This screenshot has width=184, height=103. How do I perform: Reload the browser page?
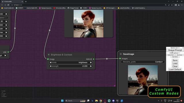click(8, 5)
